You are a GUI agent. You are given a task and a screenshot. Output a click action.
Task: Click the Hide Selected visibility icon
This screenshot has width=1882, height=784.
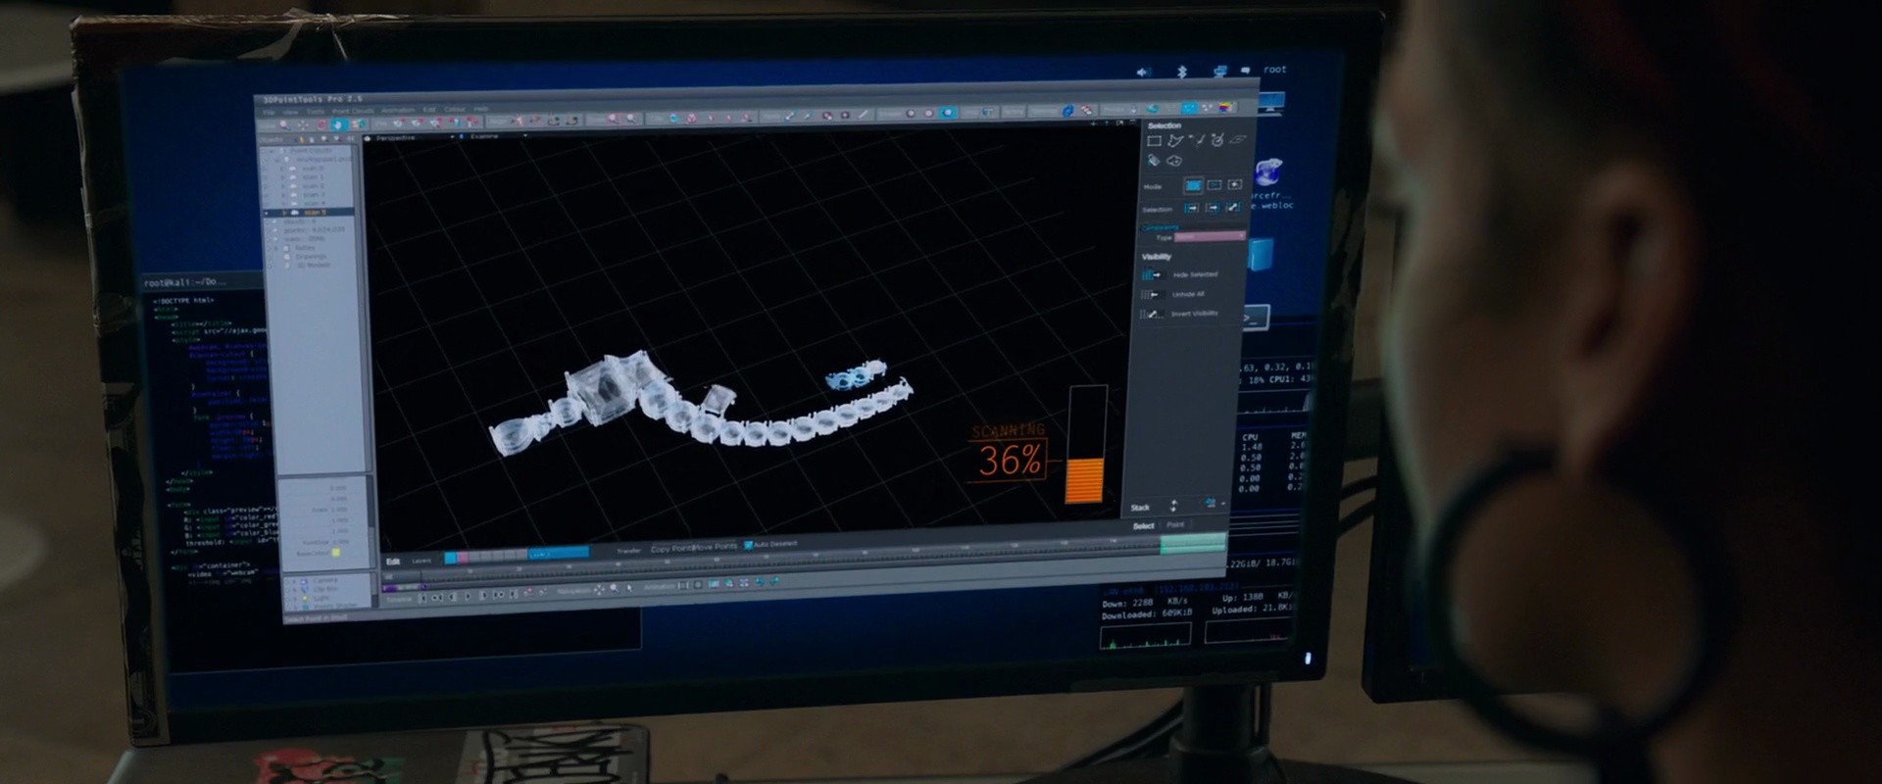[x=1151, y=274]
